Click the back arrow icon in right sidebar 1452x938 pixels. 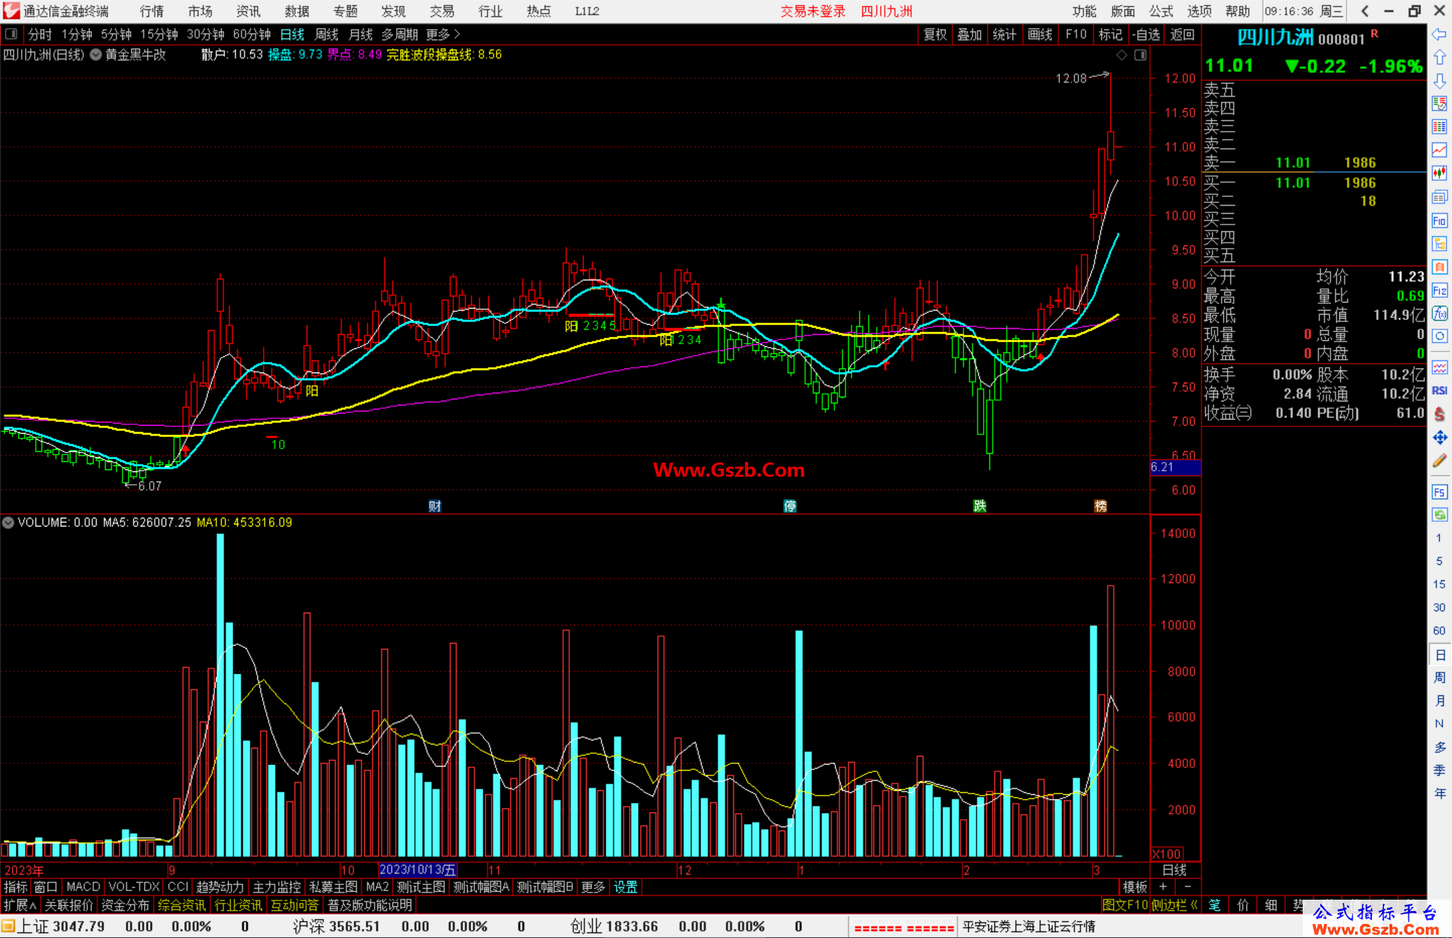[x=1439, y=34]
